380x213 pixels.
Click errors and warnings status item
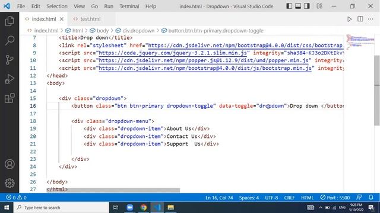[17, 198]
